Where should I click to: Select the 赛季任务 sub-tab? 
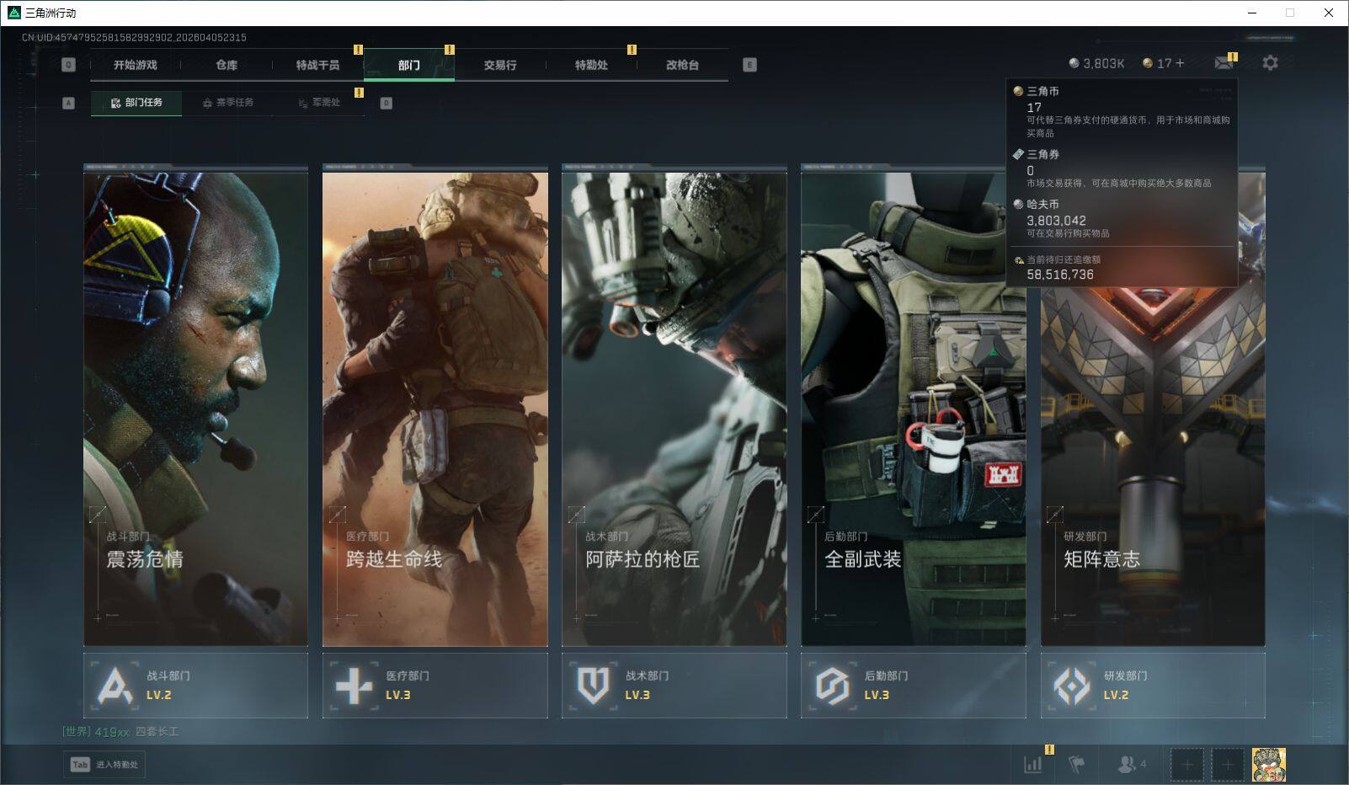pyautogui.click(x=227, y=103)
